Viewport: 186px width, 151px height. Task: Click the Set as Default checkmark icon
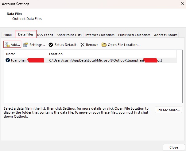click(51, 45)
